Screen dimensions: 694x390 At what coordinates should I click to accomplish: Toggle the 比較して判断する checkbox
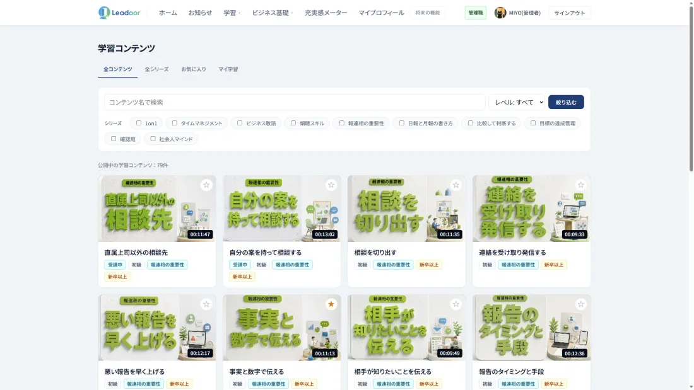point(471,123)
